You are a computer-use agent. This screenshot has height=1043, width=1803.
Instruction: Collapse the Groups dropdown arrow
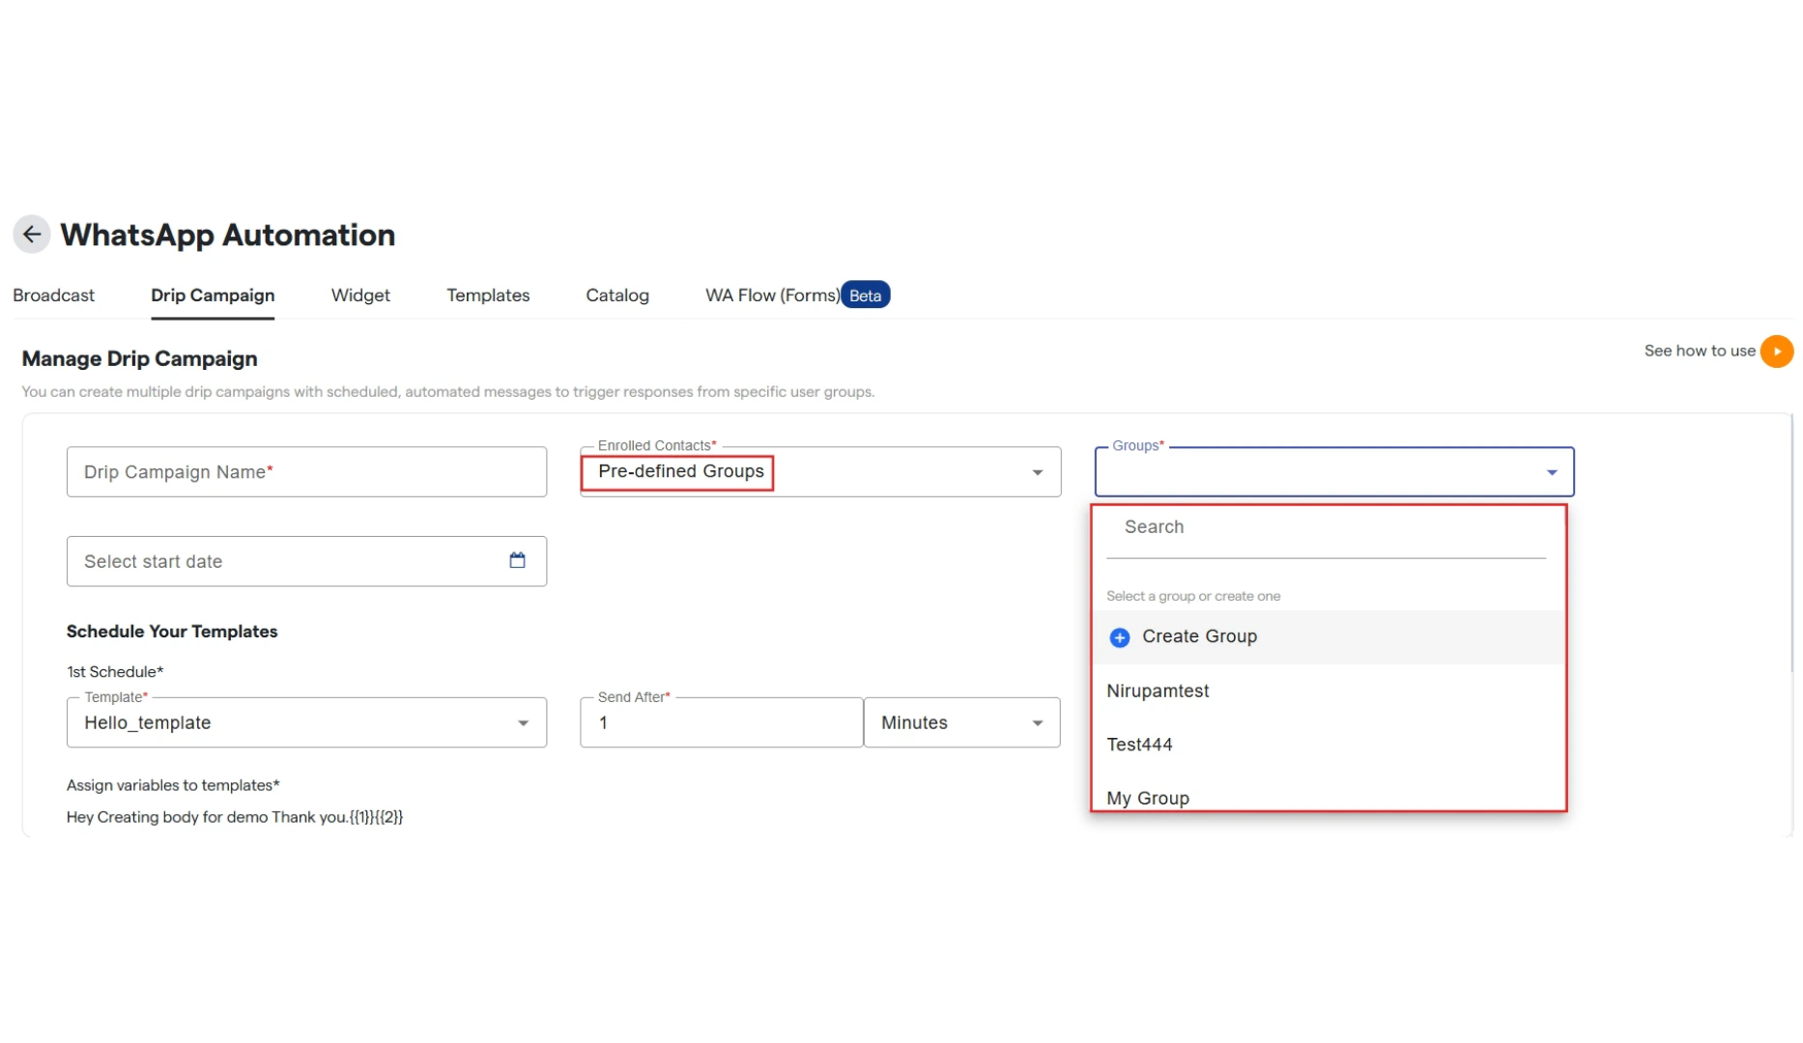pos(1551,472)
